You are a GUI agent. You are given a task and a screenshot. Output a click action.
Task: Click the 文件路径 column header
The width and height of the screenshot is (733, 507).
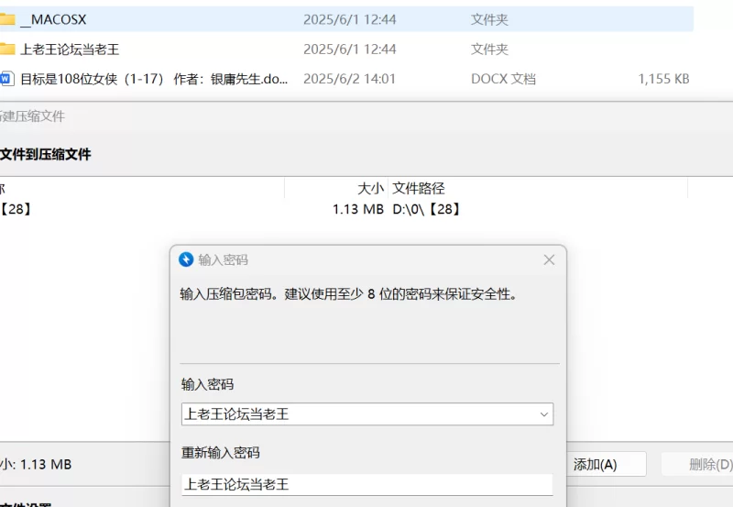(x=419, y=189)
